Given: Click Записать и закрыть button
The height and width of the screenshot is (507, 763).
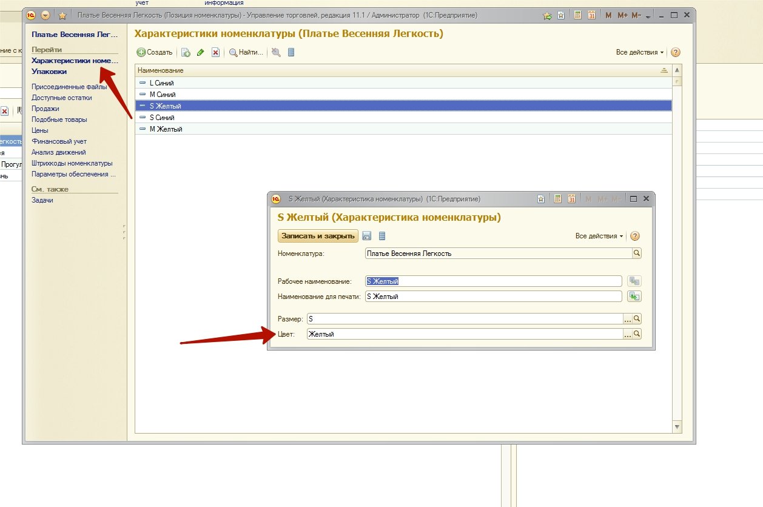Looking at the screenshot, I should [x=318, y=236].
